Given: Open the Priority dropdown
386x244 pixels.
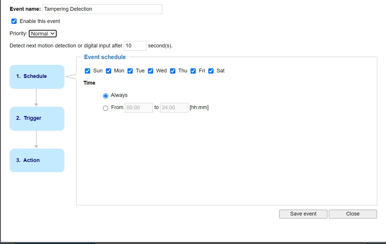Looking at the screenshot, I should click(x=43, y=33).
